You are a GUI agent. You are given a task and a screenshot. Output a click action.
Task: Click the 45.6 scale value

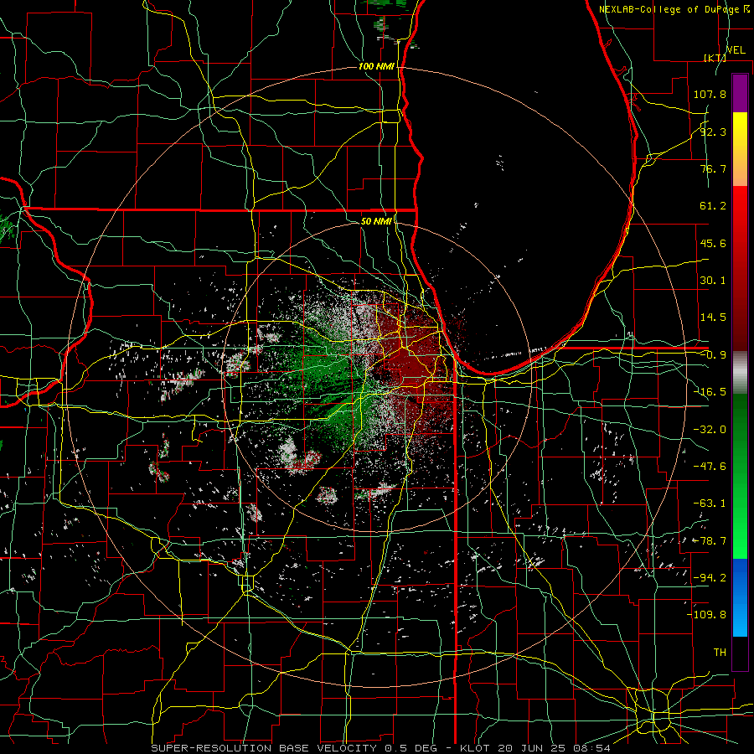pyautogui.click(x=713, y=243)
